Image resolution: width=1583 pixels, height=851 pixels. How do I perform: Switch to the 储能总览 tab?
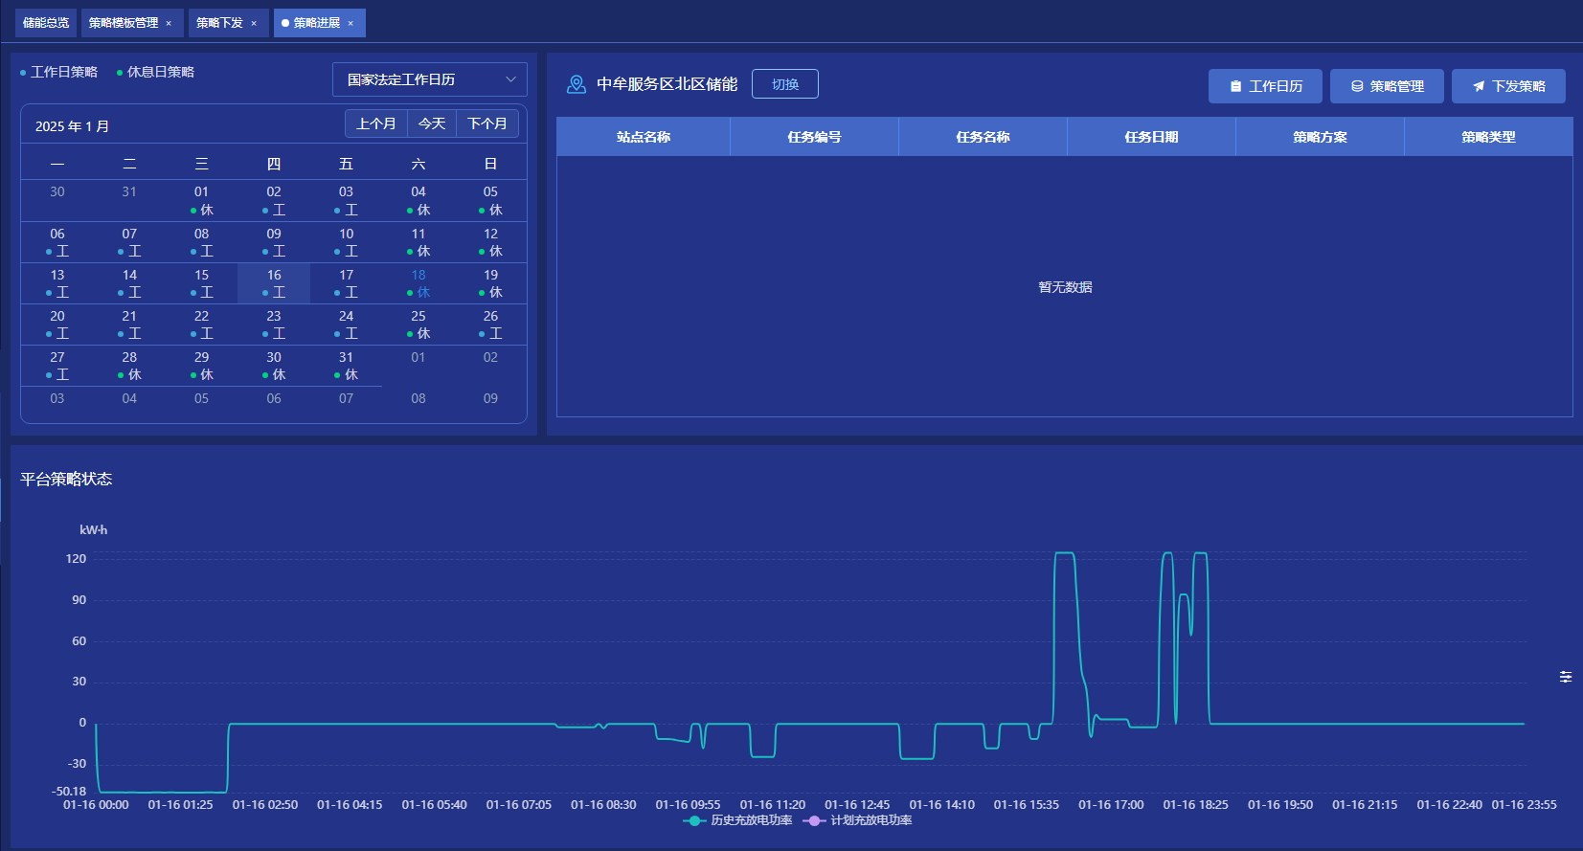(46, 23)
